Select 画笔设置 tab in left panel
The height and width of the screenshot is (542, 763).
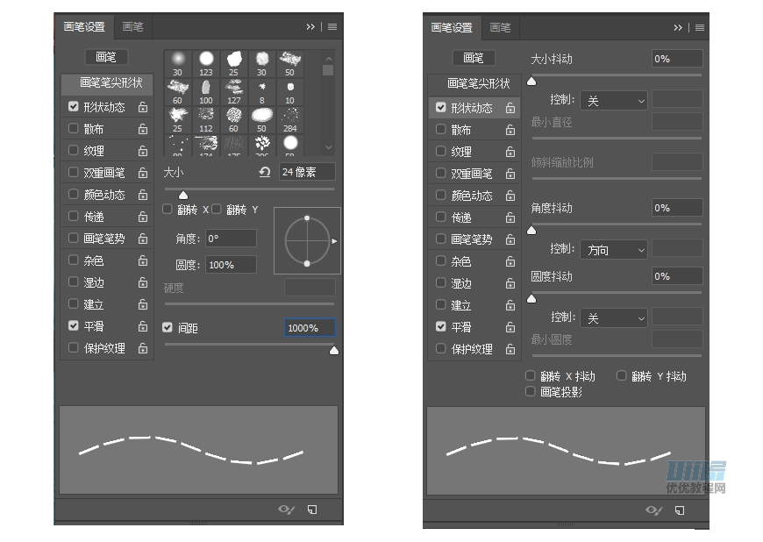click(x=84, y=27)
